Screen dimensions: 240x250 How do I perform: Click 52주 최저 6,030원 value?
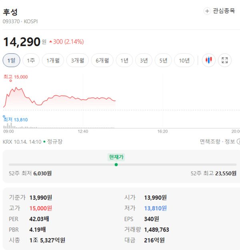[42, 173]
